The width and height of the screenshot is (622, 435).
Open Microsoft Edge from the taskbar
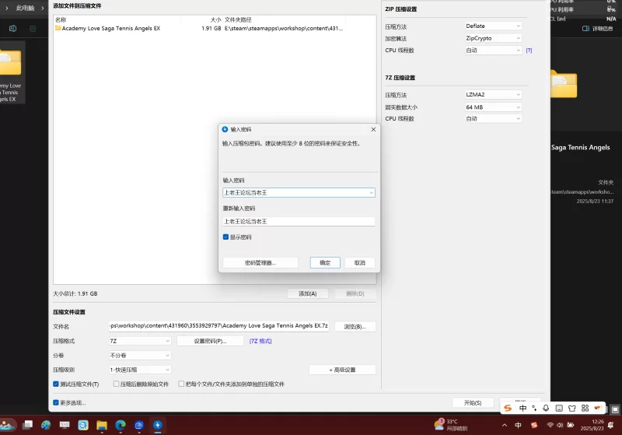click(x=121, y=425)
